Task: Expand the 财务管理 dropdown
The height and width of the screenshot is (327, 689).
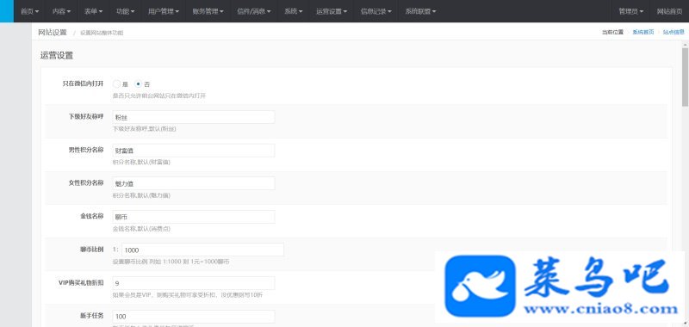Action: (208, 11)
